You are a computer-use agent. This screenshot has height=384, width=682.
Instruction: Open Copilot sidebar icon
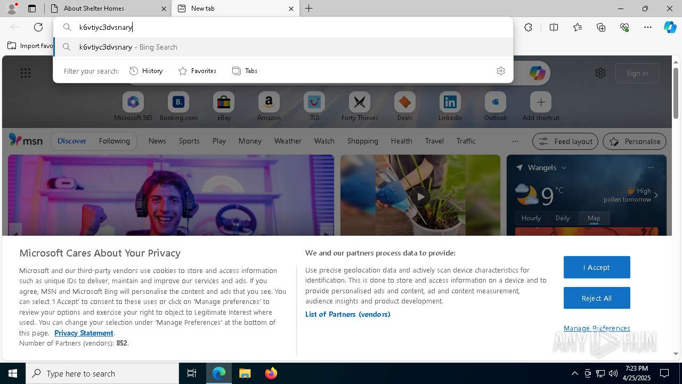pos(670,27)
